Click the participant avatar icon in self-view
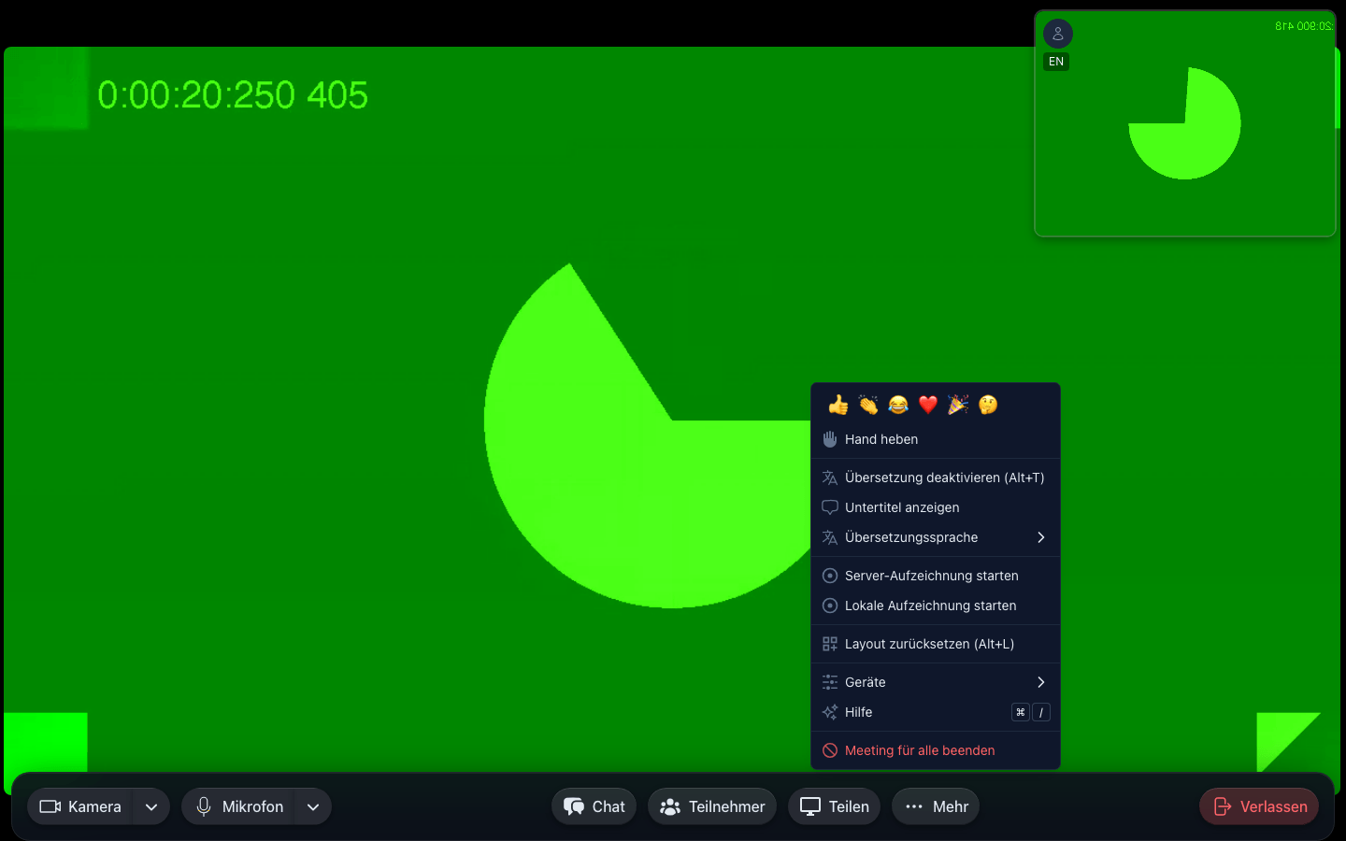 [x=1058, y=34]
